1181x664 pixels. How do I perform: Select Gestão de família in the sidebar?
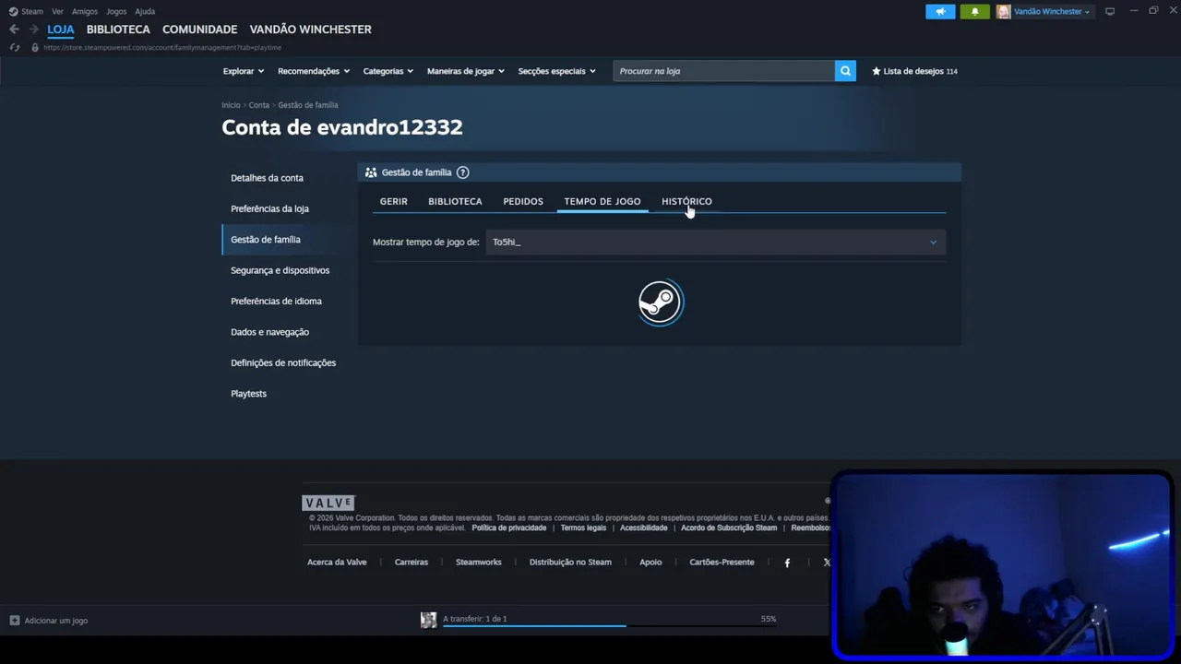pyautogui.click(x=266, y=240)
